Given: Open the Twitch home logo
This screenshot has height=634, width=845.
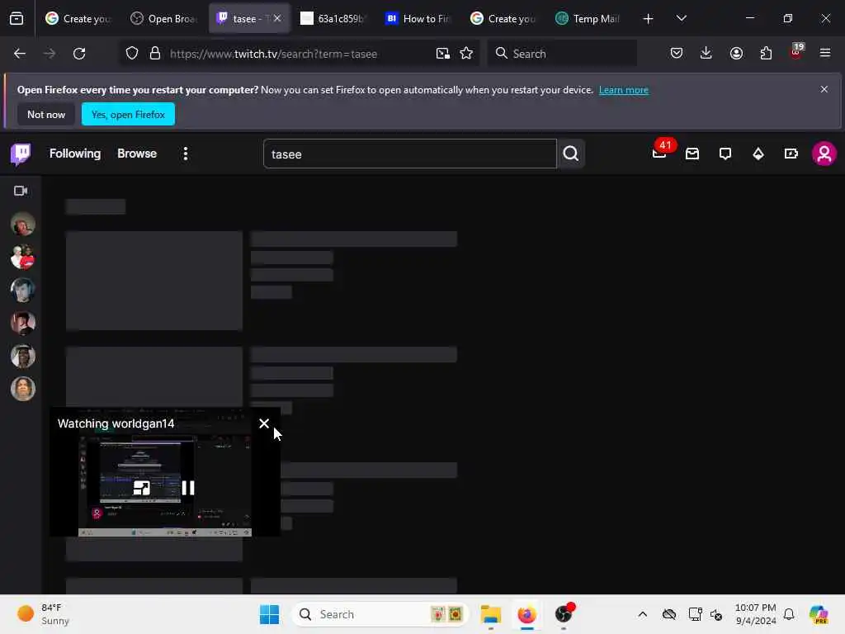Looking at the screenshot, I should point(21,154).
